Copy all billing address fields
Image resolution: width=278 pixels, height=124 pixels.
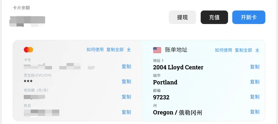coord(243,50)
